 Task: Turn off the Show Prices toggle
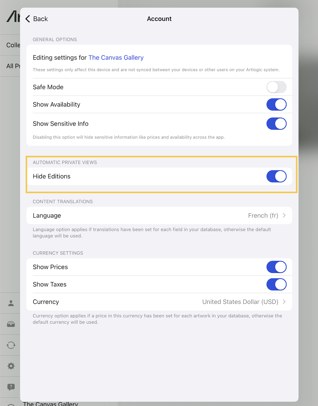pos(276,267)
